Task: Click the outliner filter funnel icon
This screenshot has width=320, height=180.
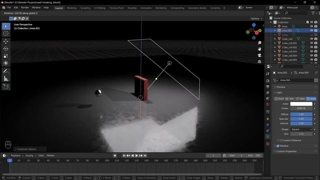Action: (313, 13)
